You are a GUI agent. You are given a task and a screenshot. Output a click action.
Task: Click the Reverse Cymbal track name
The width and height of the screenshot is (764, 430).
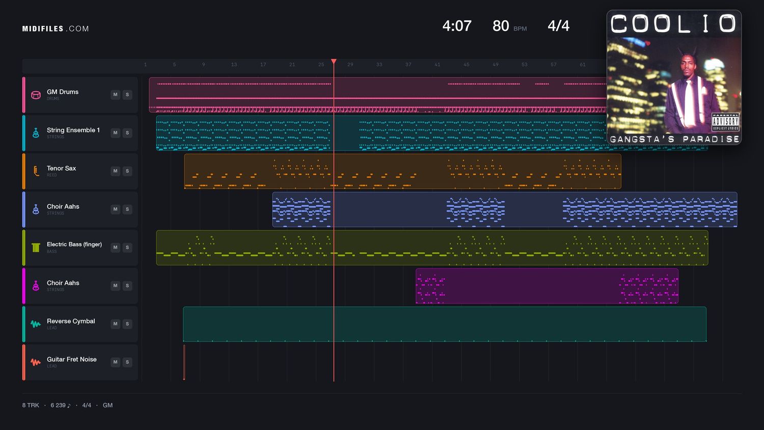tap(71, 321)
